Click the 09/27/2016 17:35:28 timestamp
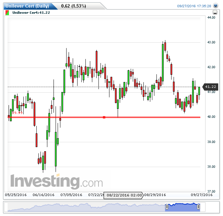The image size is (223, 216). (194, 6)
